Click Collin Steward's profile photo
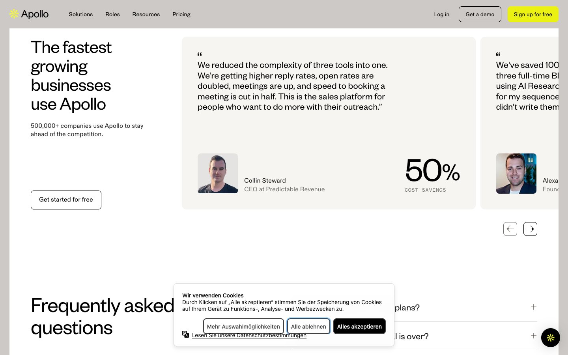This screenshot has width=568, height=355. 217,174
